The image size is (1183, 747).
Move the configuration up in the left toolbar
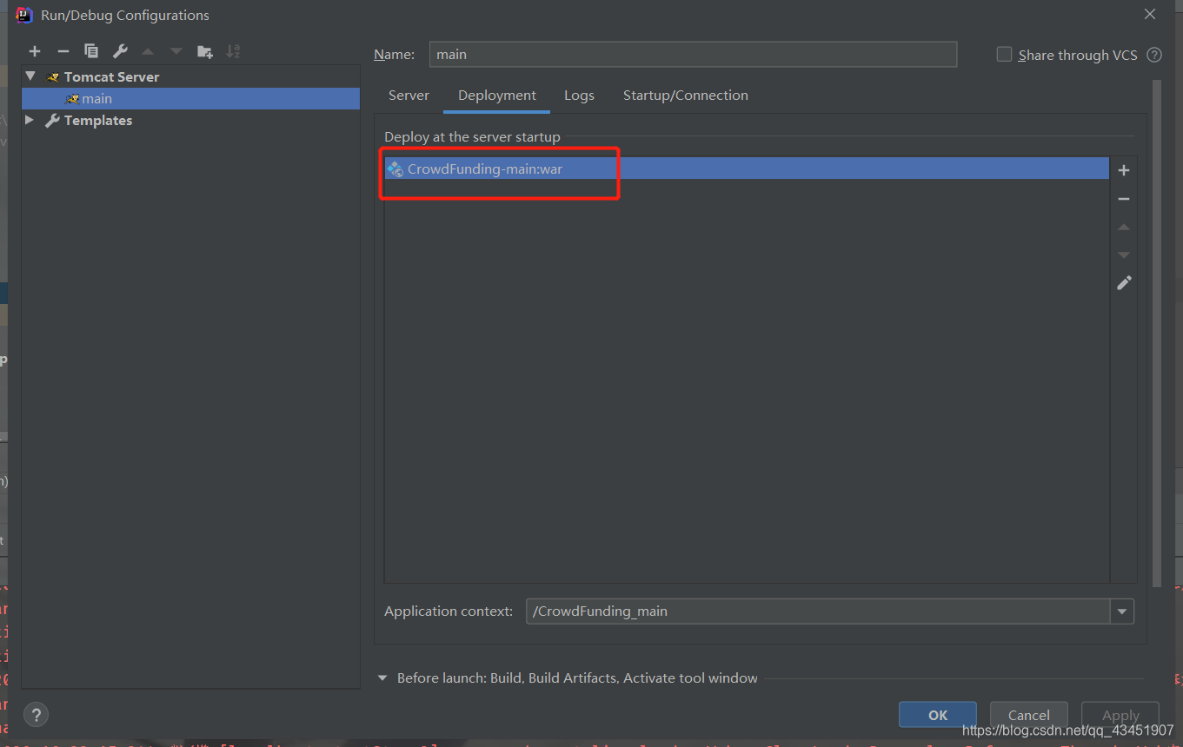[x=148, y=51]
